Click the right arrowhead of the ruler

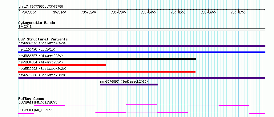[x=264, y=9]
